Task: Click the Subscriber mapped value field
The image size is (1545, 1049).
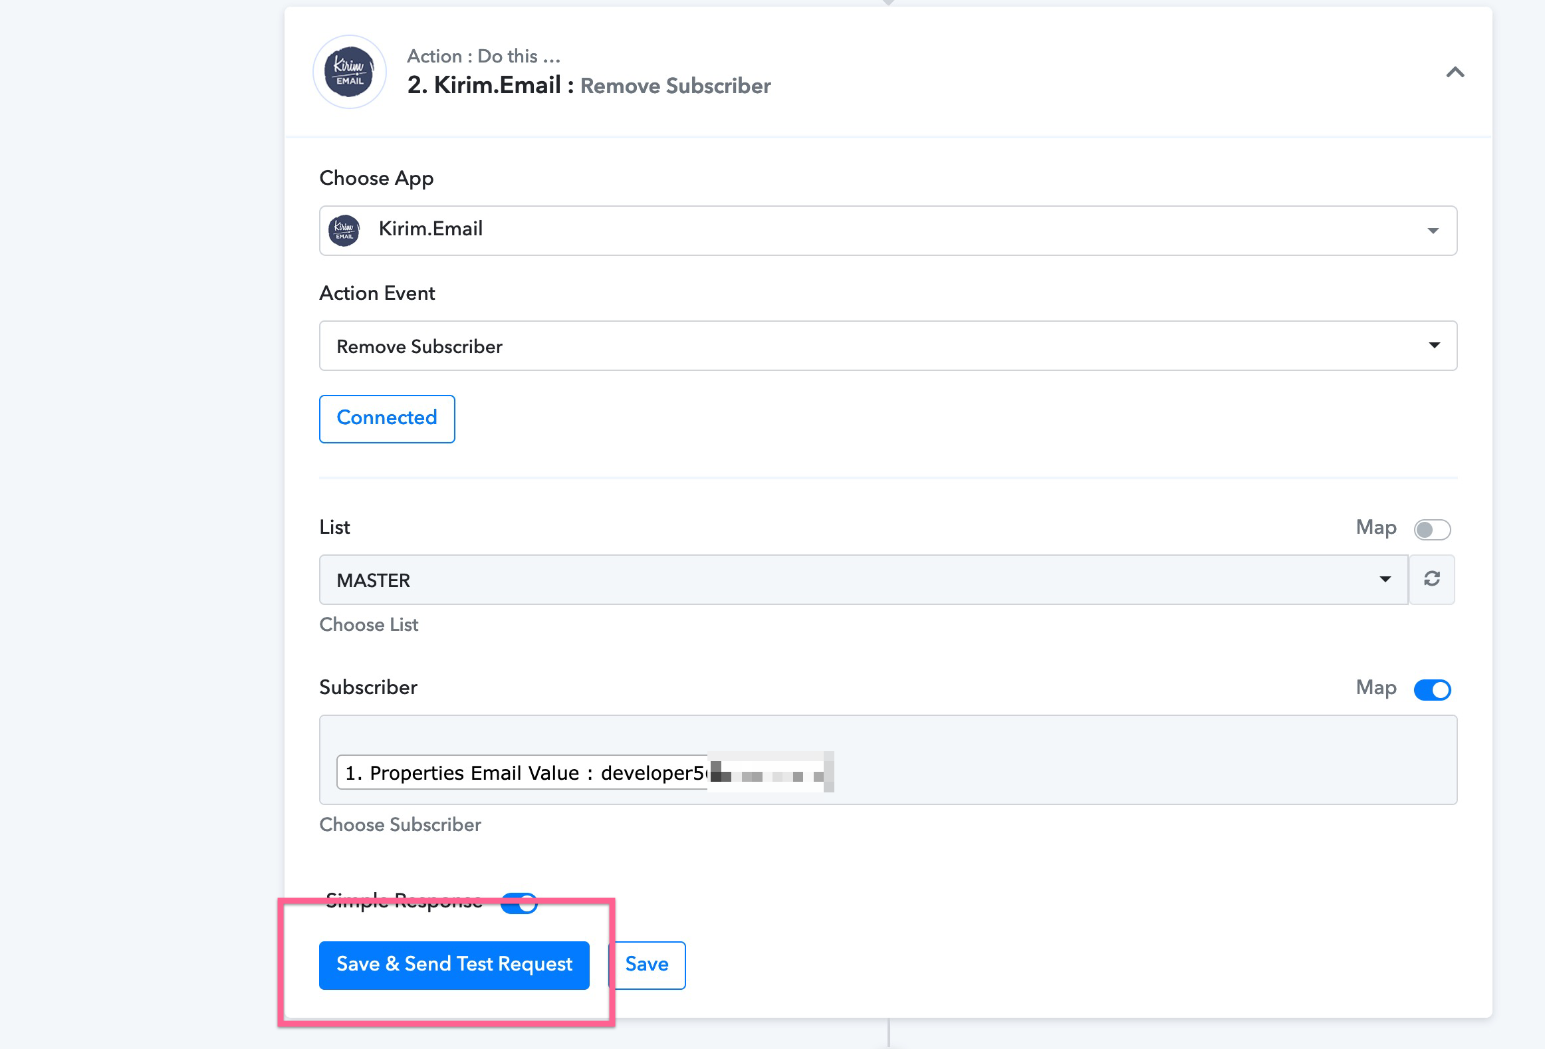Action: [888, 760]
